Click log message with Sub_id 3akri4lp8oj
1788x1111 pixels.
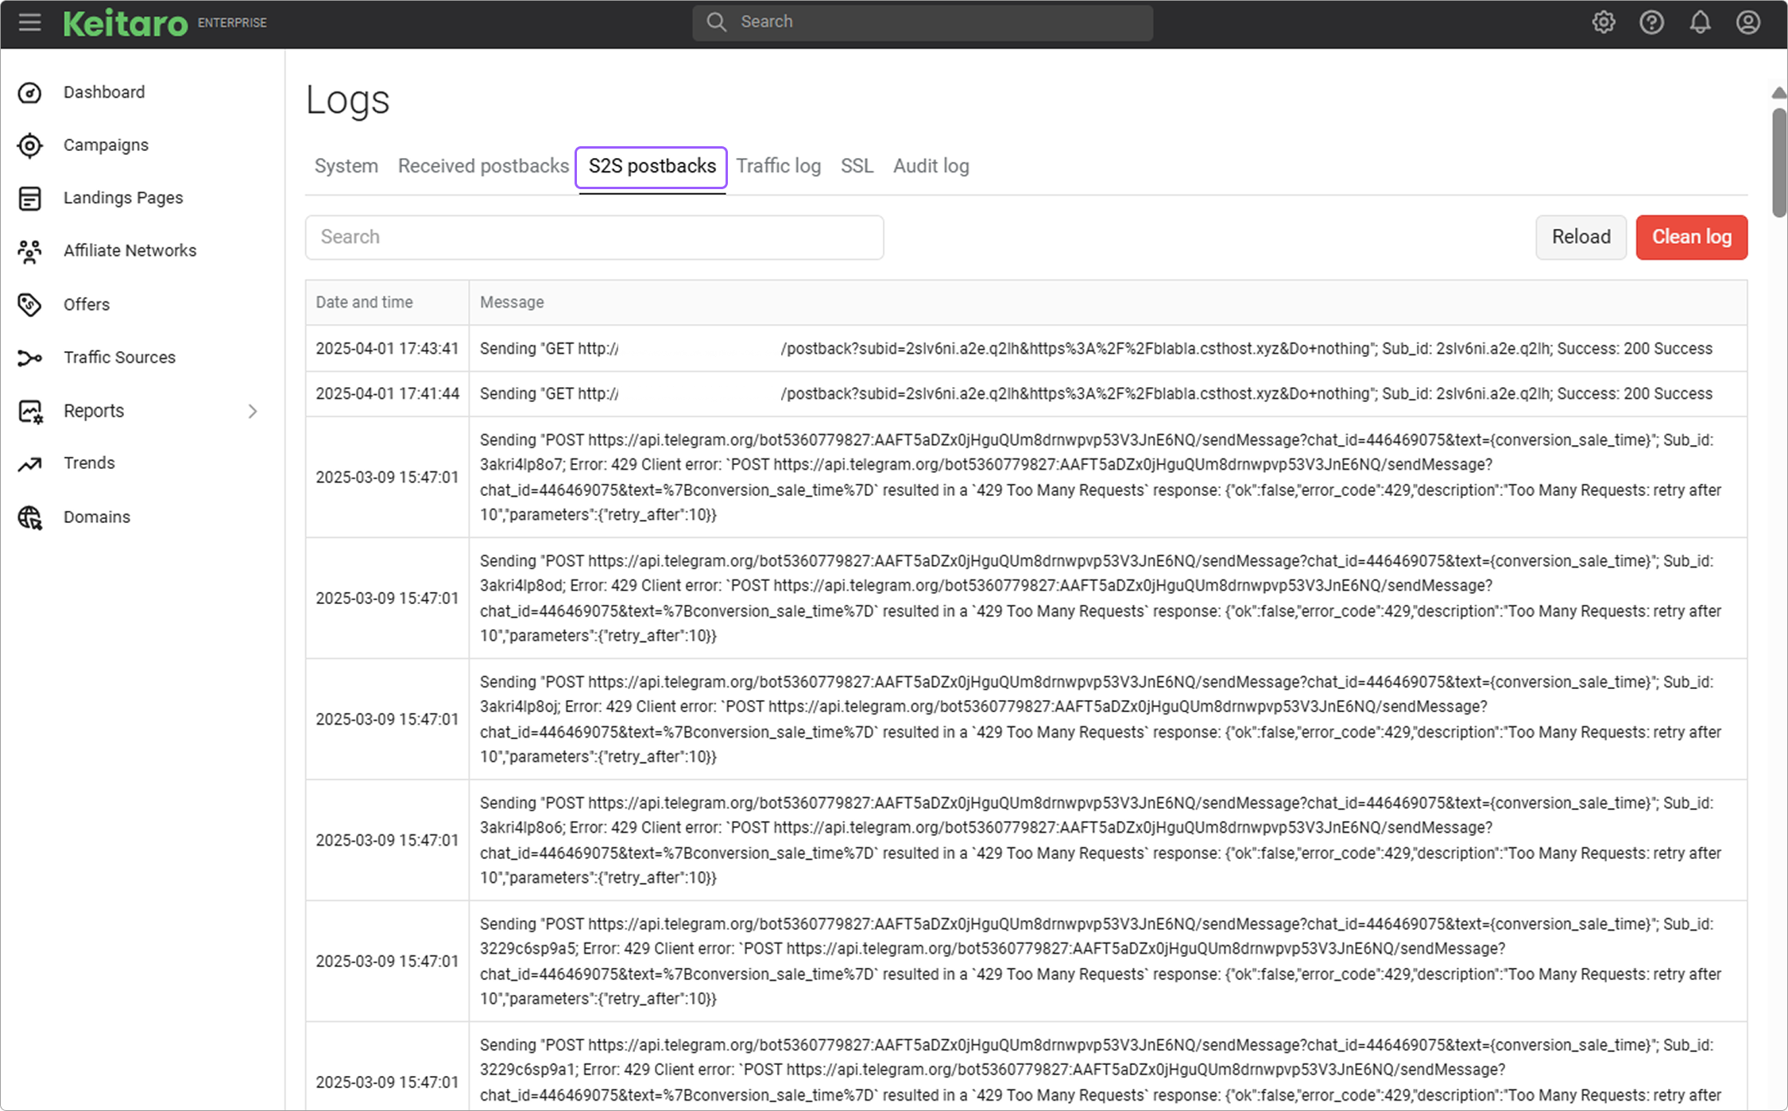point(1101,719)
